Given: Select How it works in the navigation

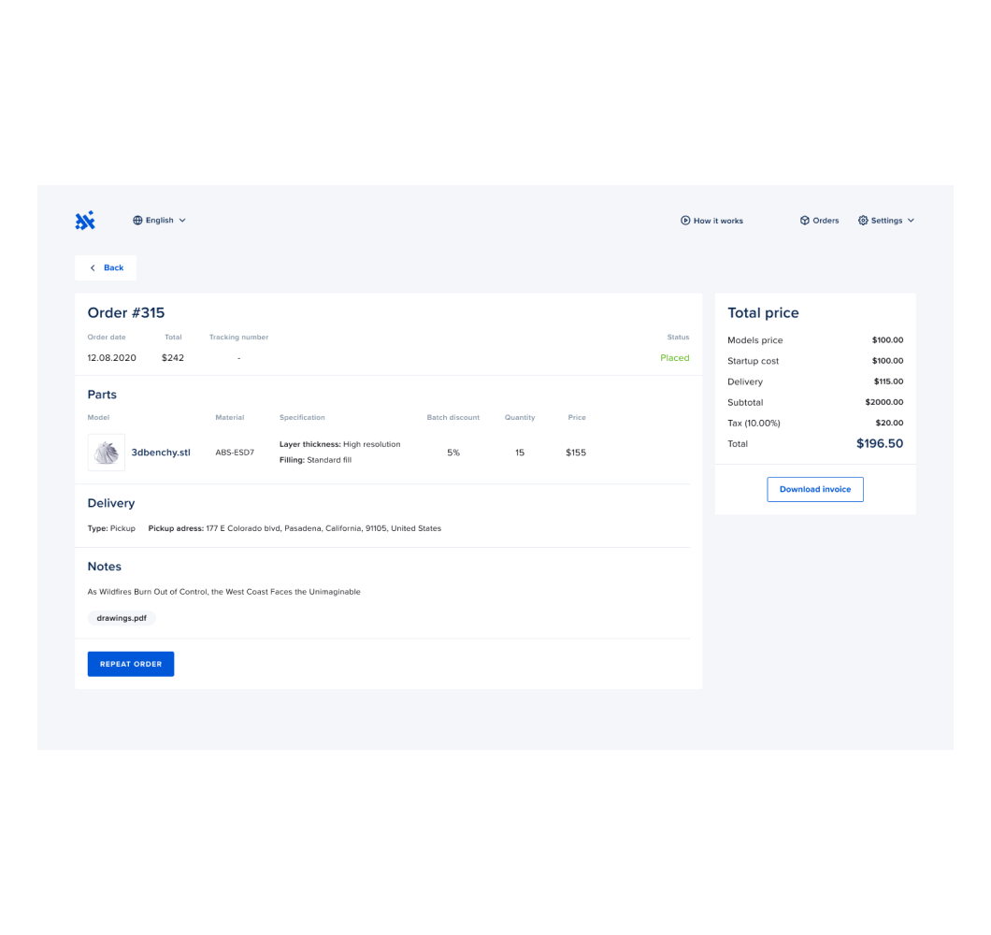Looking at the screenshot, I should click(718, 220).
